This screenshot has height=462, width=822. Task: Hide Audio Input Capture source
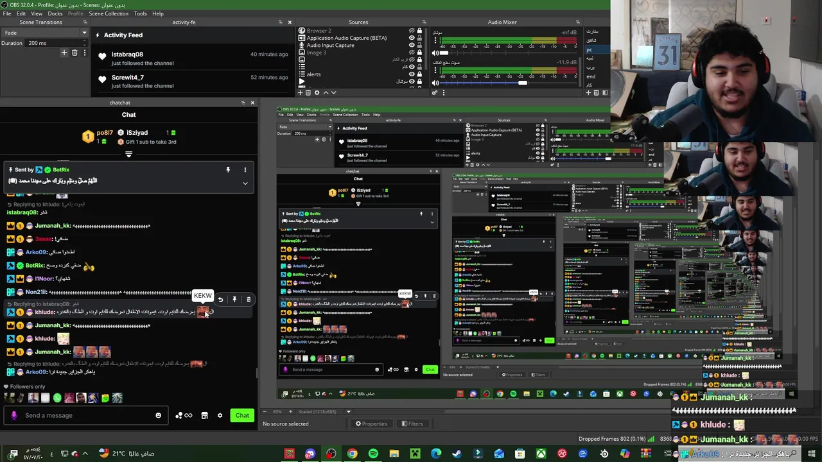point(412,46)
